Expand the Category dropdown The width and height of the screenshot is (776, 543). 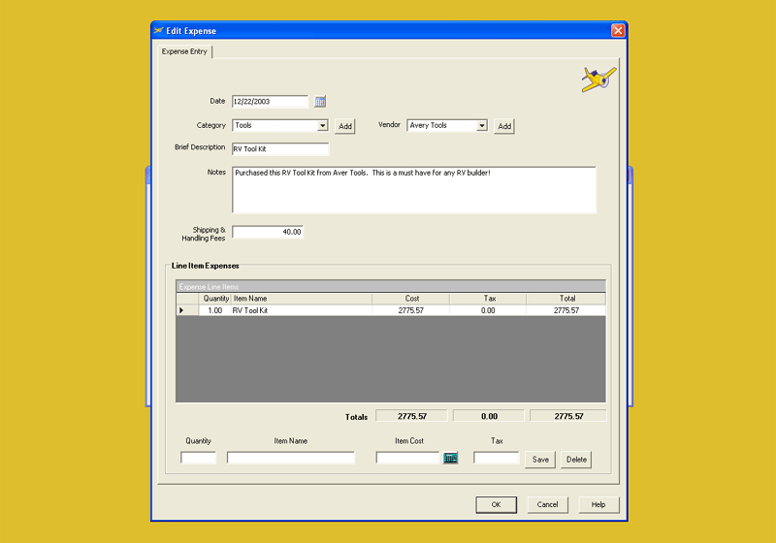point(323,126)
